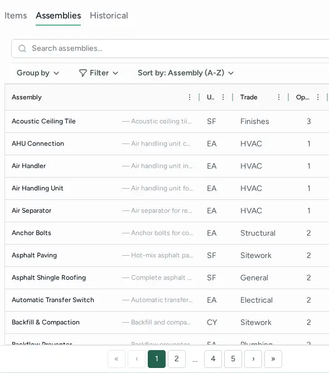Go to page 2
The height and width of the screenshot is (373, 329).
177,358
